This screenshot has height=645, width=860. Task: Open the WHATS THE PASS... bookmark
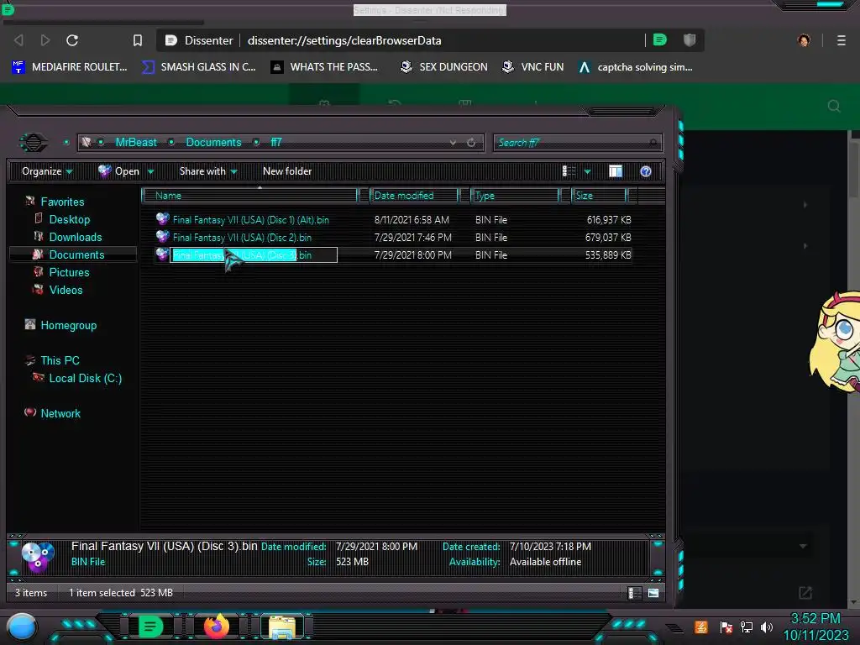(x=325, y=67)
